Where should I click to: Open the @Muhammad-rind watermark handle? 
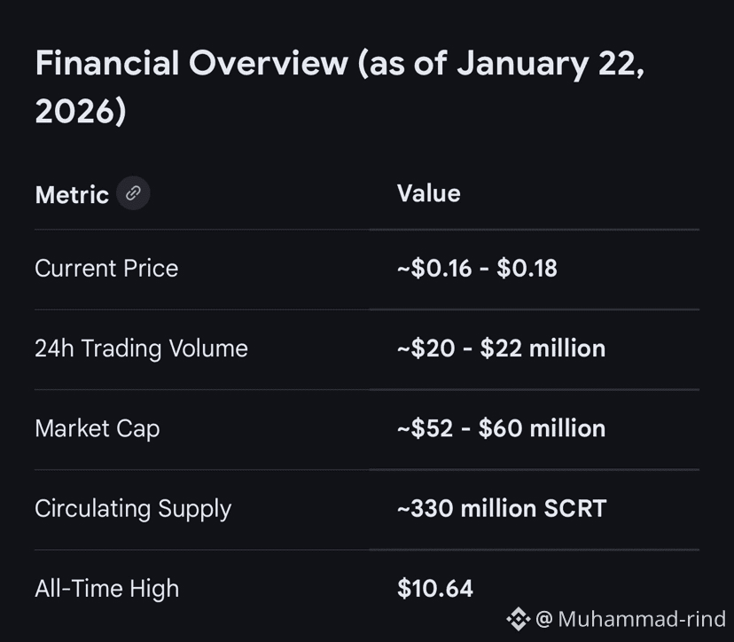pos(631,618)
